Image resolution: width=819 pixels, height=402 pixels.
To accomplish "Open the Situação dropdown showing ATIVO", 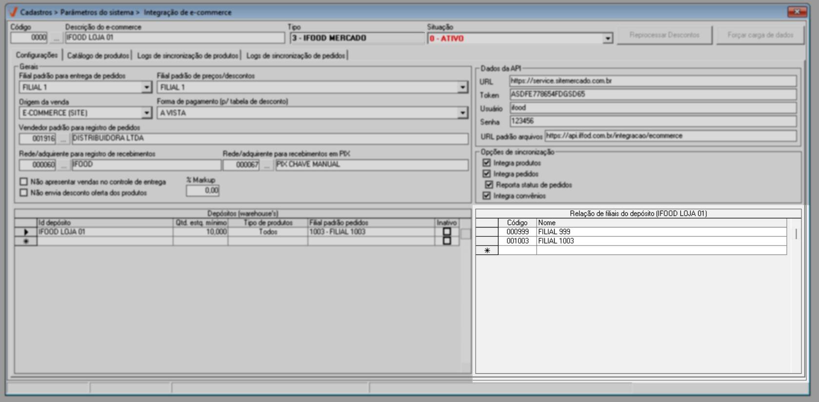I will pyautogui.click(x=607, y=38).
